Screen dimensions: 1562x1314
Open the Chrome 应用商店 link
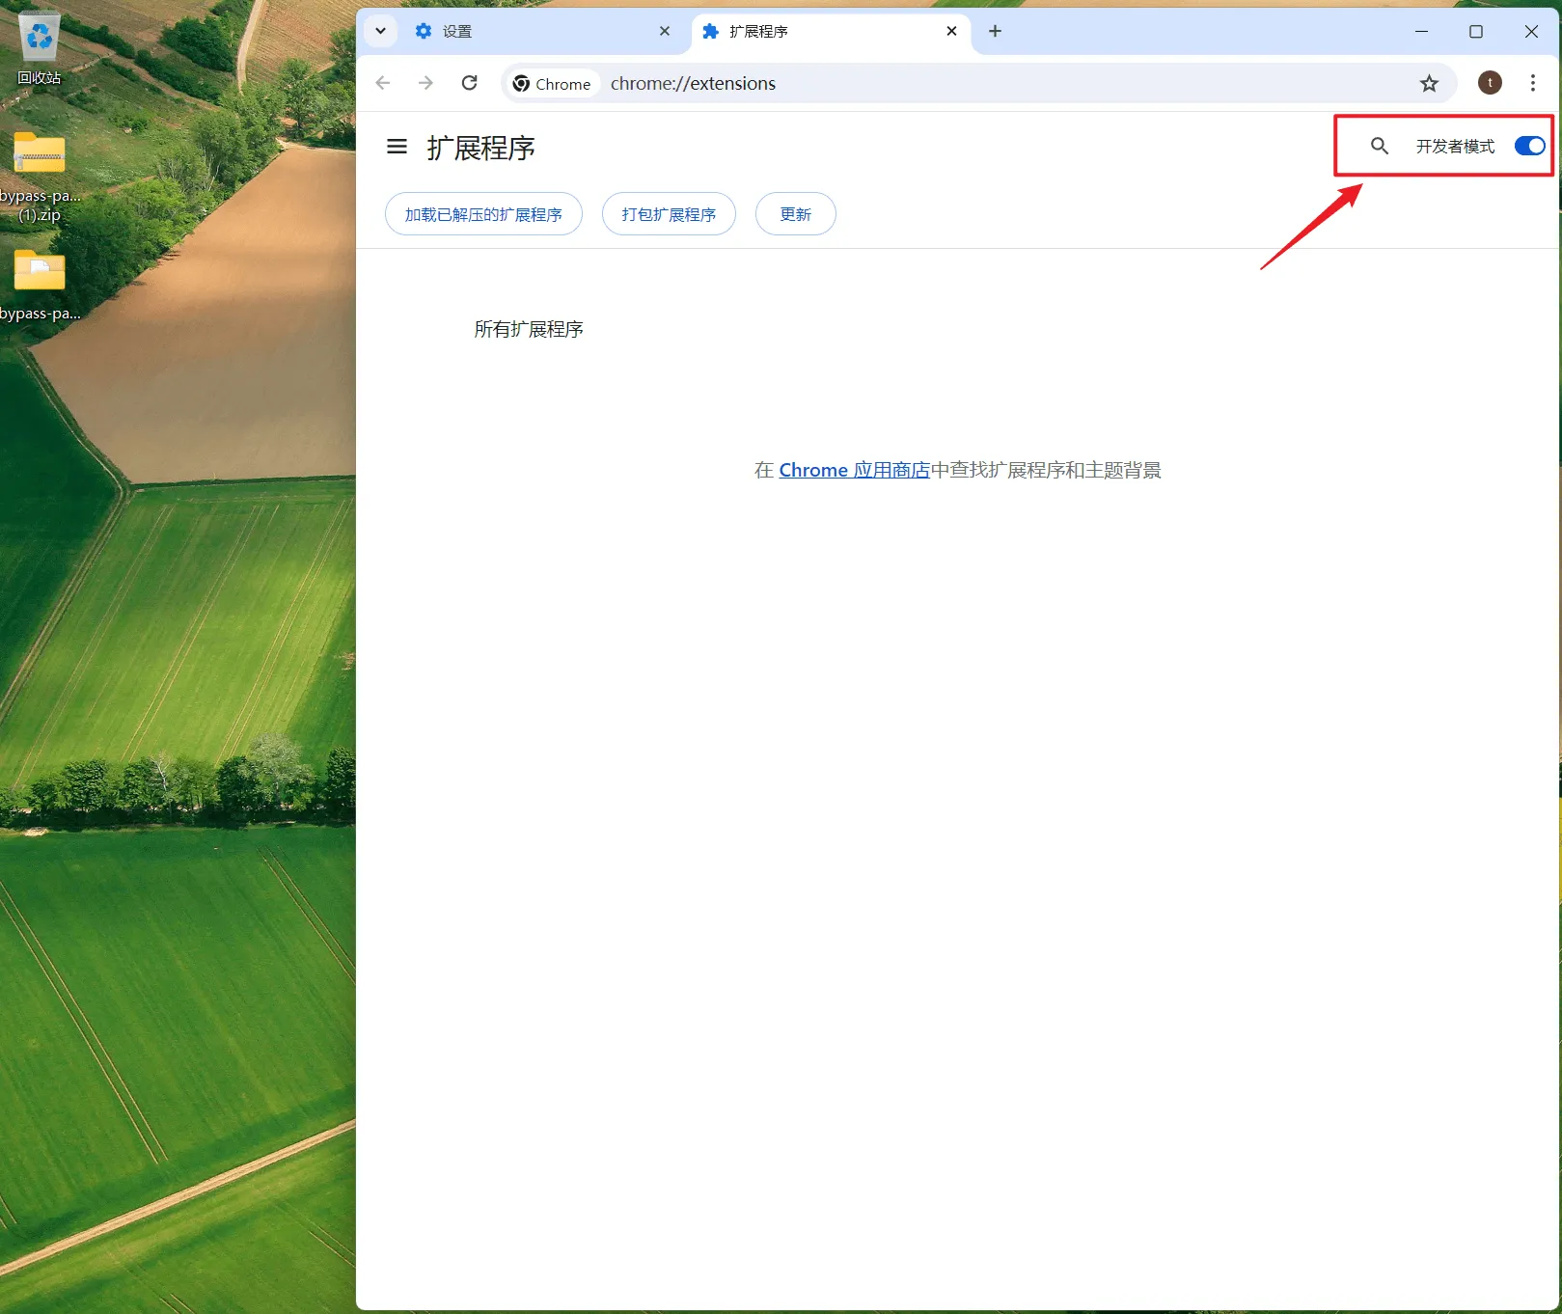pos(854,470)
